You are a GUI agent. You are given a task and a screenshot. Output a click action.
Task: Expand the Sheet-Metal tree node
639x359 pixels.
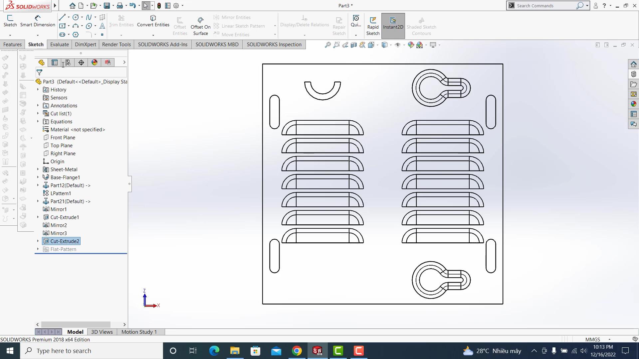point(38,169)
